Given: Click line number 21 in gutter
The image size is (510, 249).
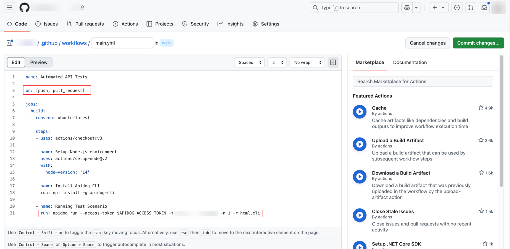Looking at the screenshot, I should pos(12,213).
